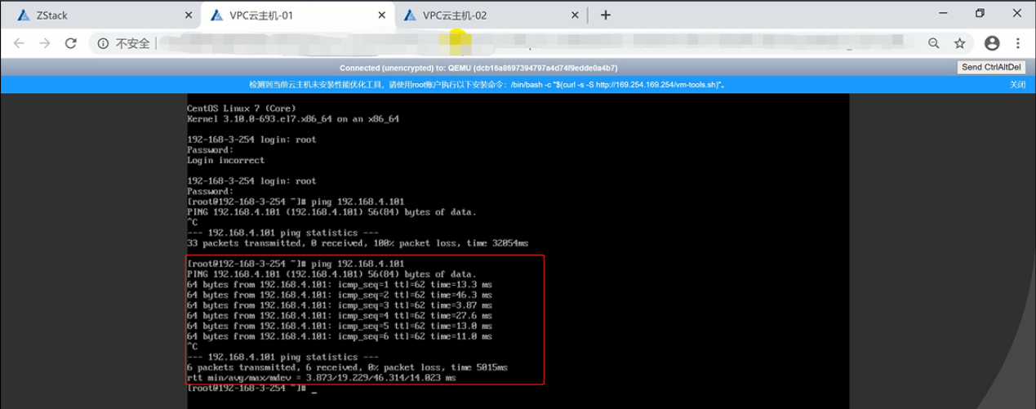Image resolution: width=1036 pixels, height=409 pixels.
Task: Close the VPC云主机-02 tab
Action: (x=576, y=15)
